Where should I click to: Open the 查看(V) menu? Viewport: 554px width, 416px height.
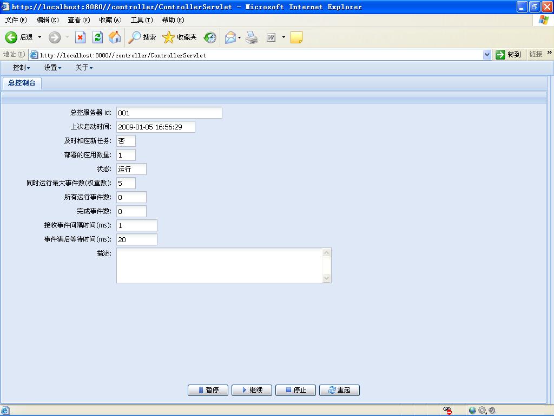(x=79, y=20)
